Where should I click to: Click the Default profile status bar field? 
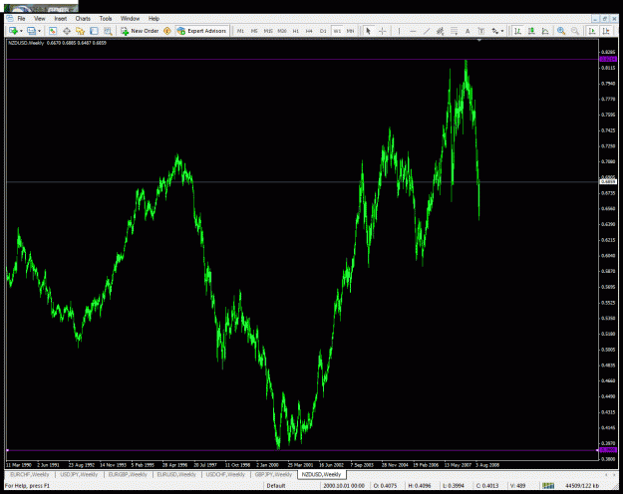pos(292,485)
